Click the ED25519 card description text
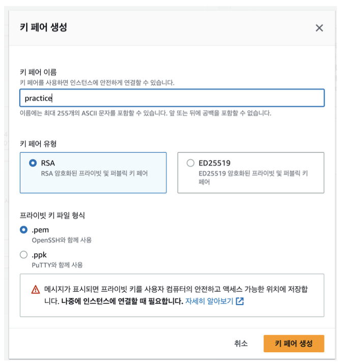Viewport: 342px width, 364px height. tap(253, 177)
